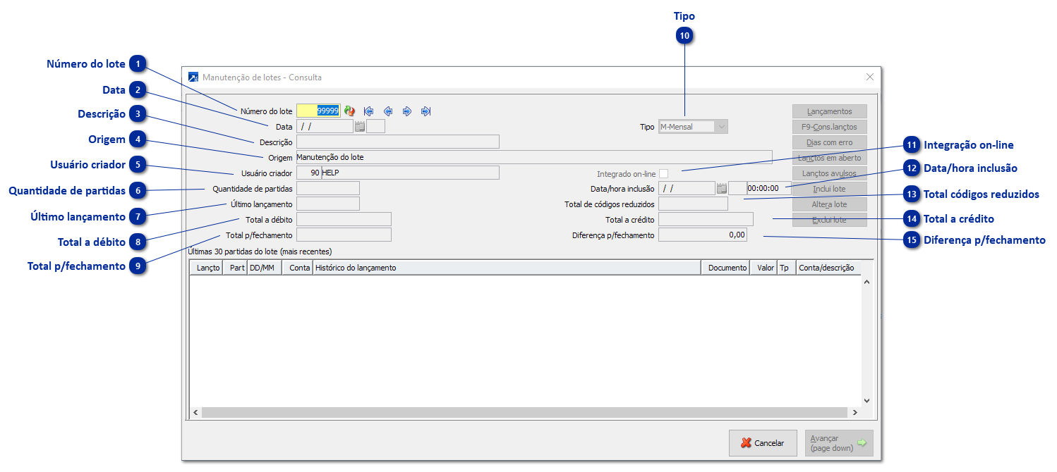Click the grid horizontal scrollbar left arrow
This screenshot has width=1057, height=472.
click(x=196, y=413)
